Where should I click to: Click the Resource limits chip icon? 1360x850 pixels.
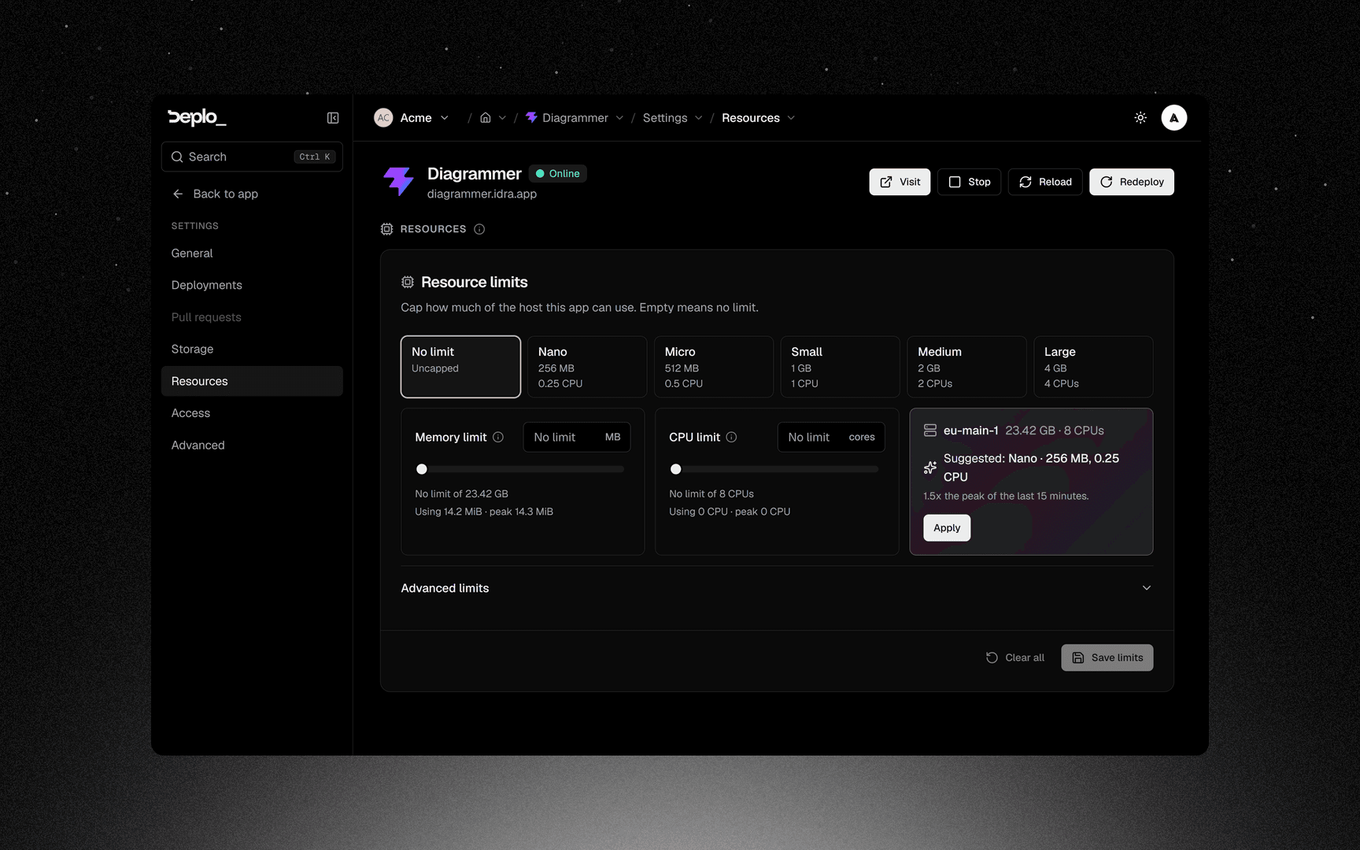pos(408,282)
